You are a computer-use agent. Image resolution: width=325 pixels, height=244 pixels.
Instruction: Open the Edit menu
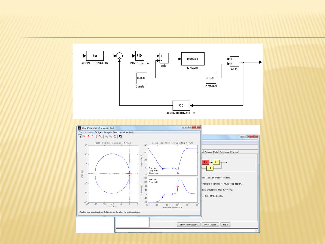point(85,132)
